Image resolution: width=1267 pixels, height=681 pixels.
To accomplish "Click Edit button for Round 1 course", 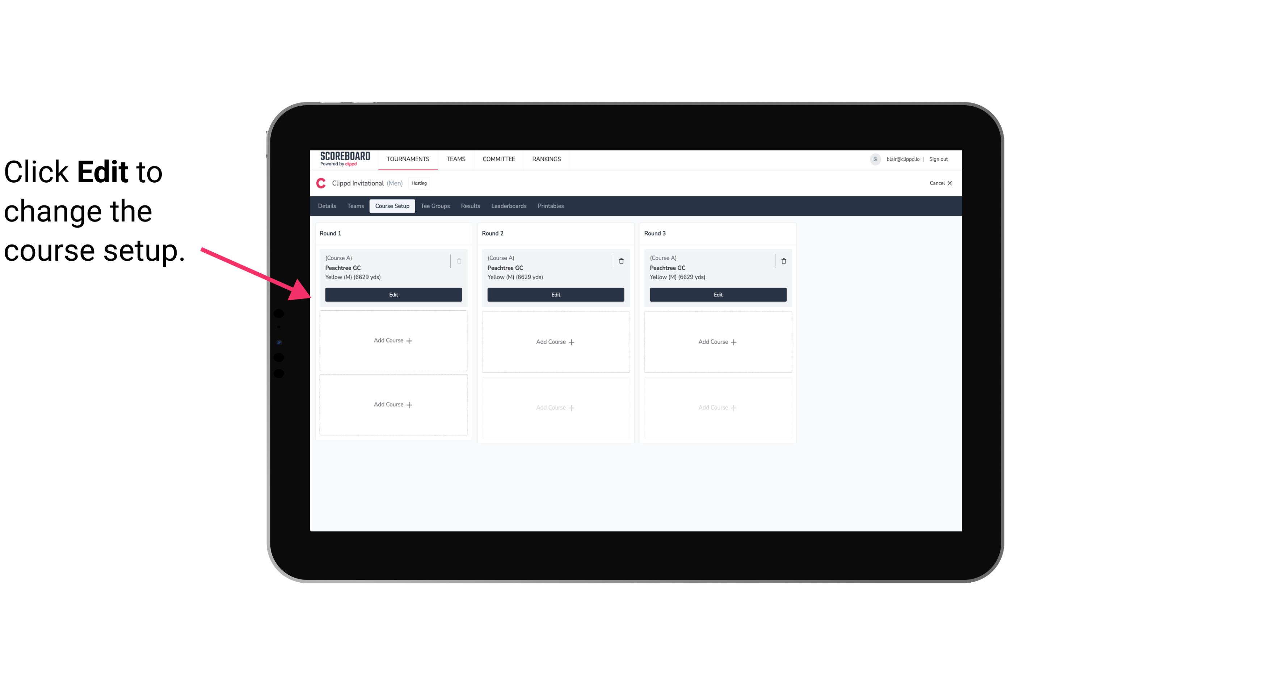I will pos(393,294).
